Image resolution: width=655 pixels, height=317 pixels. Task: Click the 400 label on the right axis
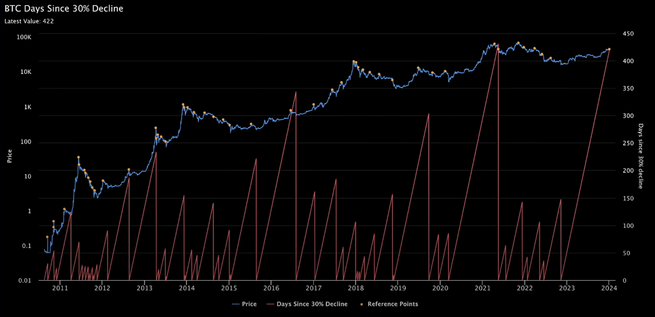[628, 61]
